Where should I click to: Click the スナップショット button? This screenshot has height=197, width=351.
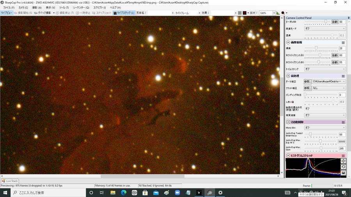tap(102, 13)
